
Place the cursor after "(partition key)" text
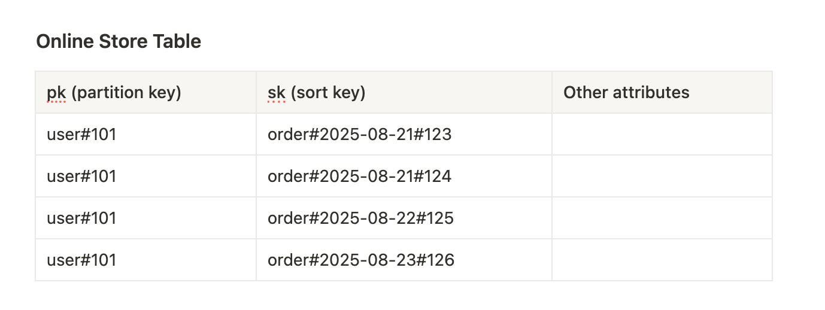pyautogui.click(x=182, y=93)
